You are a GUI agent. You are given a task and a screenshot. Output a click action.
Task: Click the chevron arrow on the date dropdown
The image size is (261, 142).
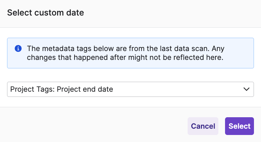246,89
